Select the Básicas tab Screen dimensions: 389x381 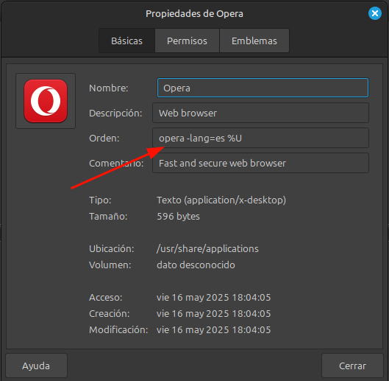coord(126,41)
